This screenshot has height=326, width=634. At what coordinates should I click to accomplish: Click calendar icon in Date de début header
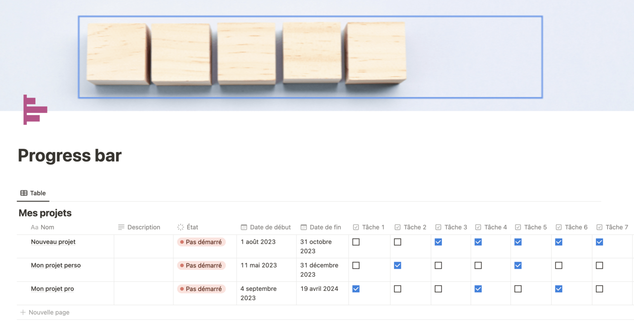244,227
